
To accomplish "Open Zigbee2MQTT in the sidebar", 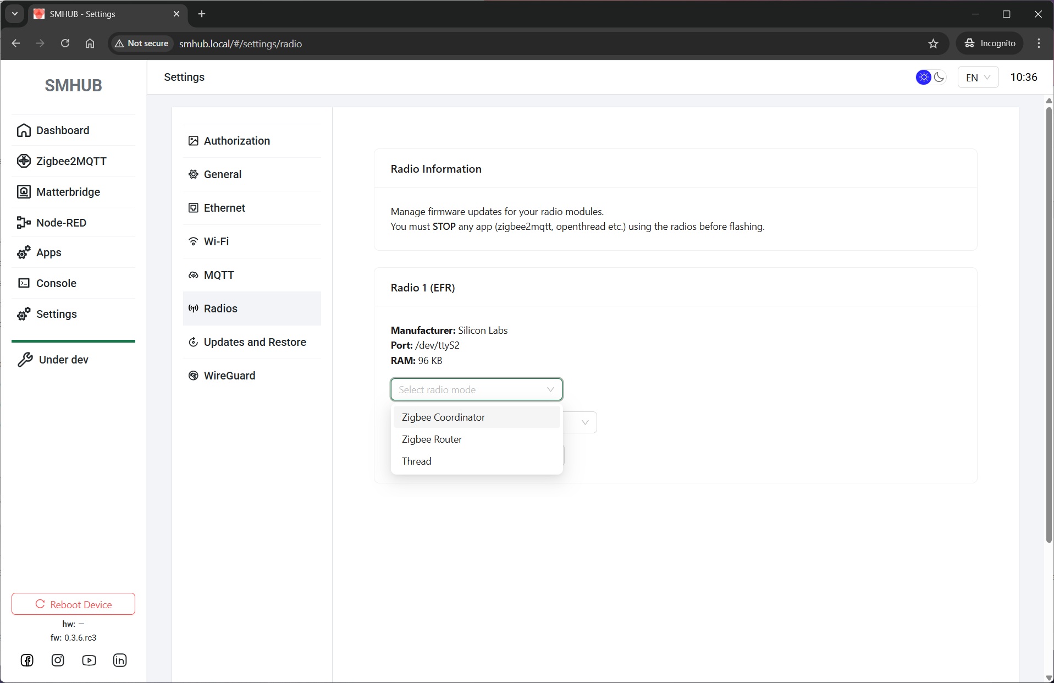I will coord(71,161).
